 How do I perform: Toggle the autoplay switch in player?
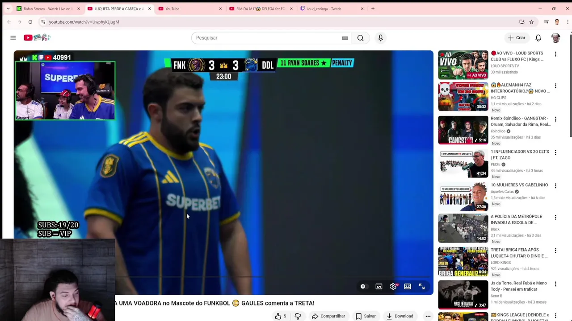pos(363,287)
